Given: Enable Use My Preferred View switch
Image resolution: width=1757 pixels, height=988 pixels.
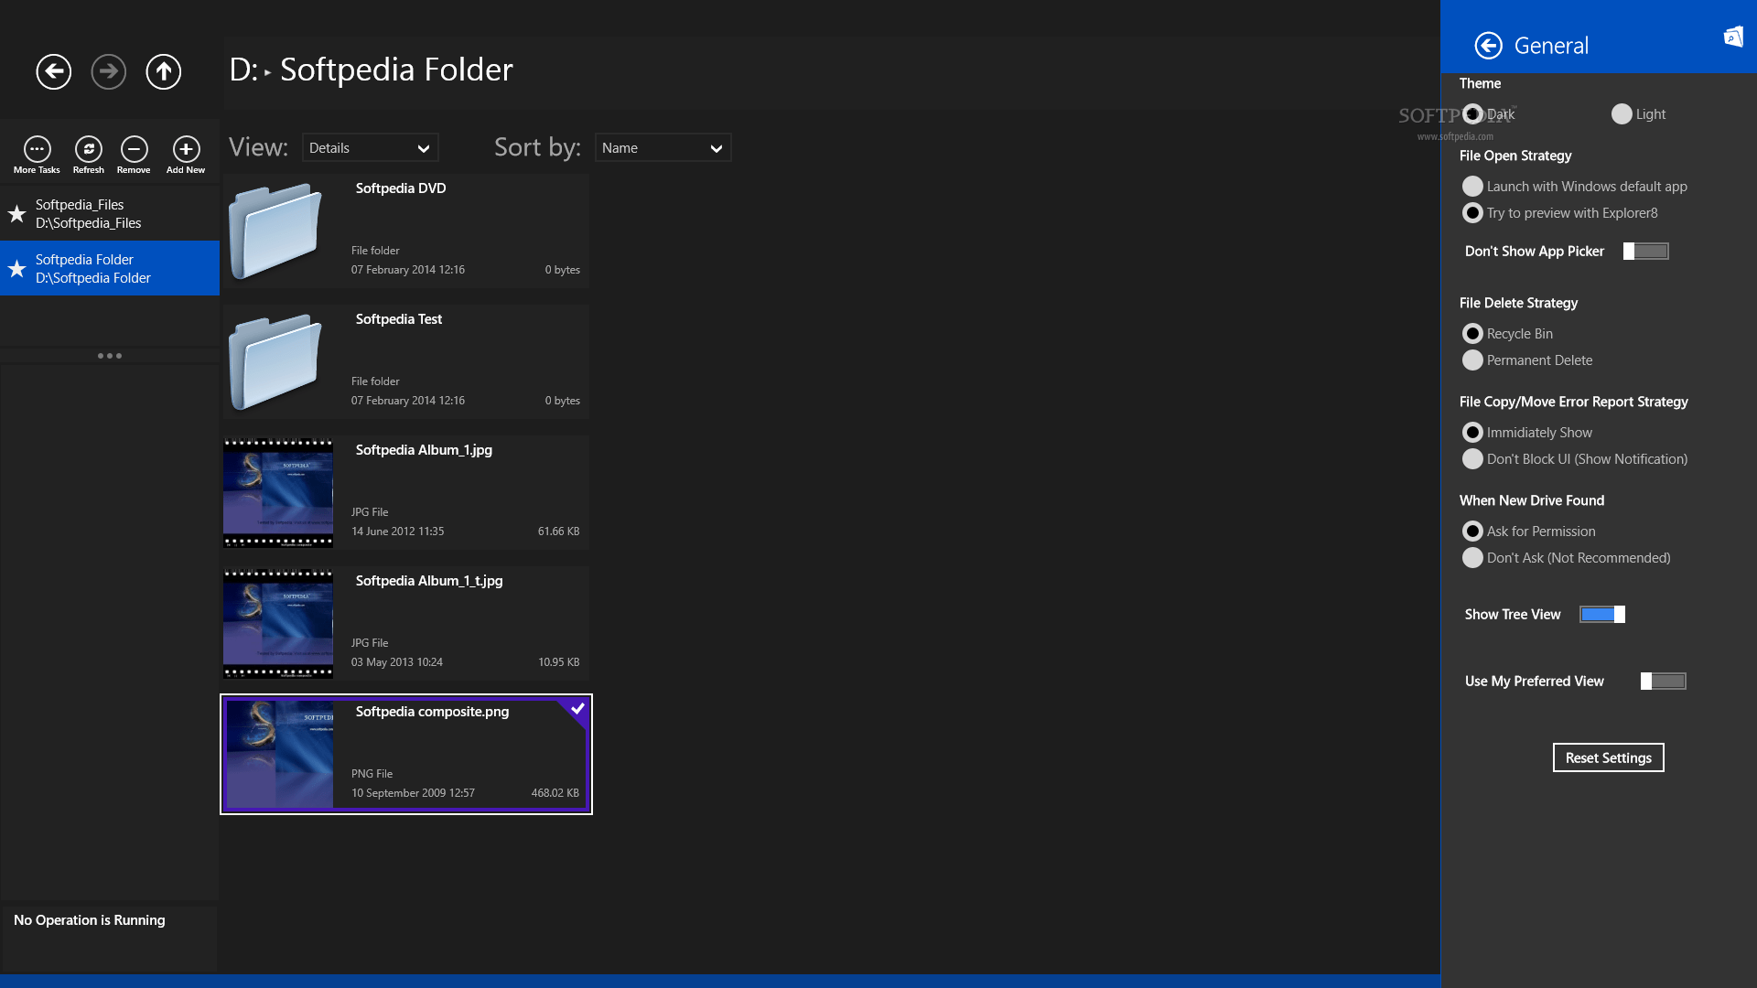Looking at the screenshot, I should tap(1663, 682).
